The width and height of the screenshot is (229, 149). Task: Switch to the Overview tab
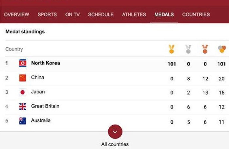(x=16, y=14)
